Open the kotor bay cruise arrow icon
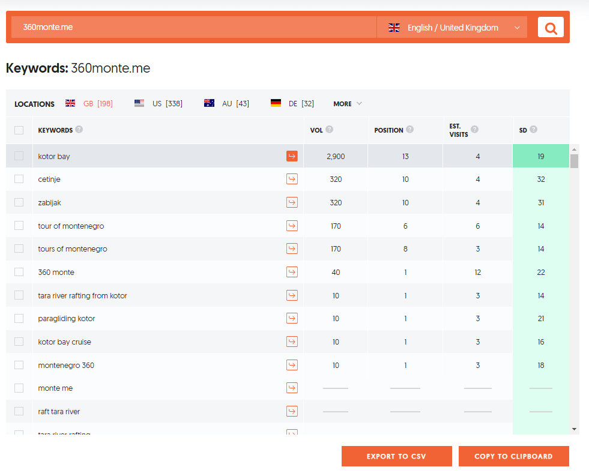Image resolution: width=589 pixels, height=473 pixels. [x=292, y=342]
